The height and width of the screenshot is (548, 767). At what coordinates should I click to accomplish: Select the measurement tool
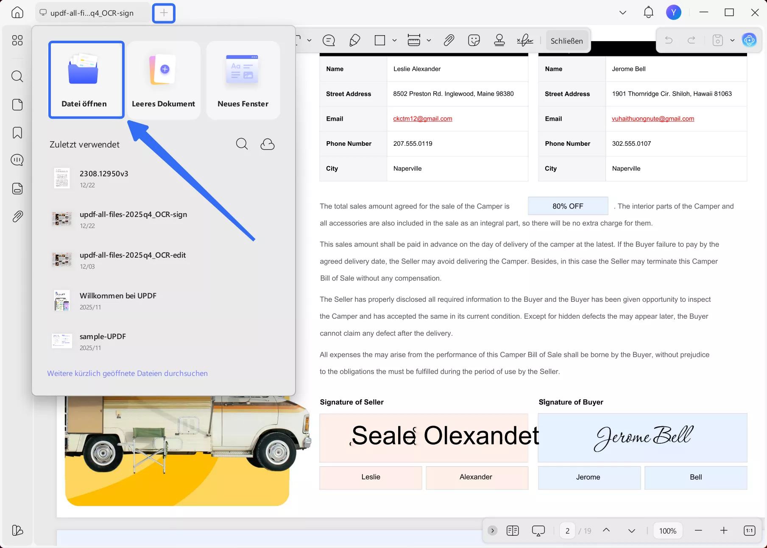(x=414, y=41)
